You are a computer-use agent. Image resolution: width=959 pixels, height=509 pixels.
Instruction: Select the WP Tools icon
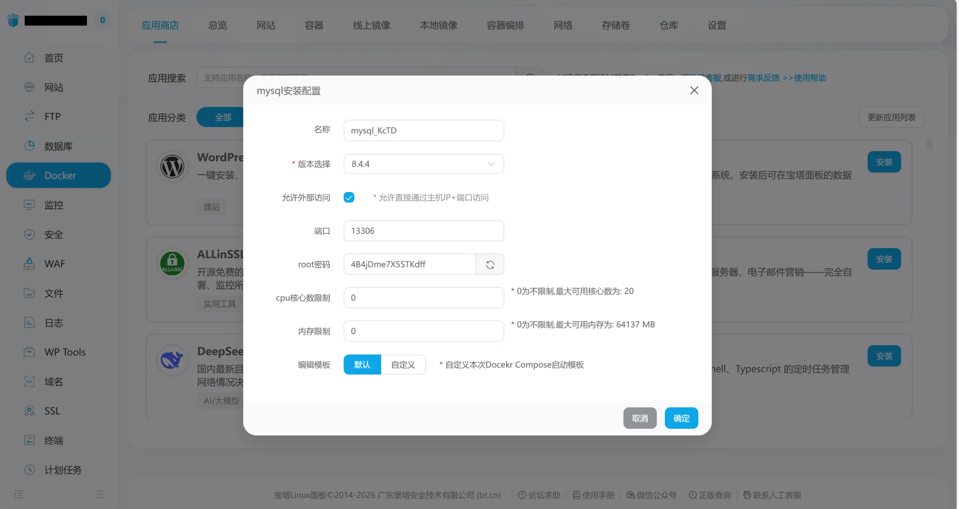click(x=29, y=352)
